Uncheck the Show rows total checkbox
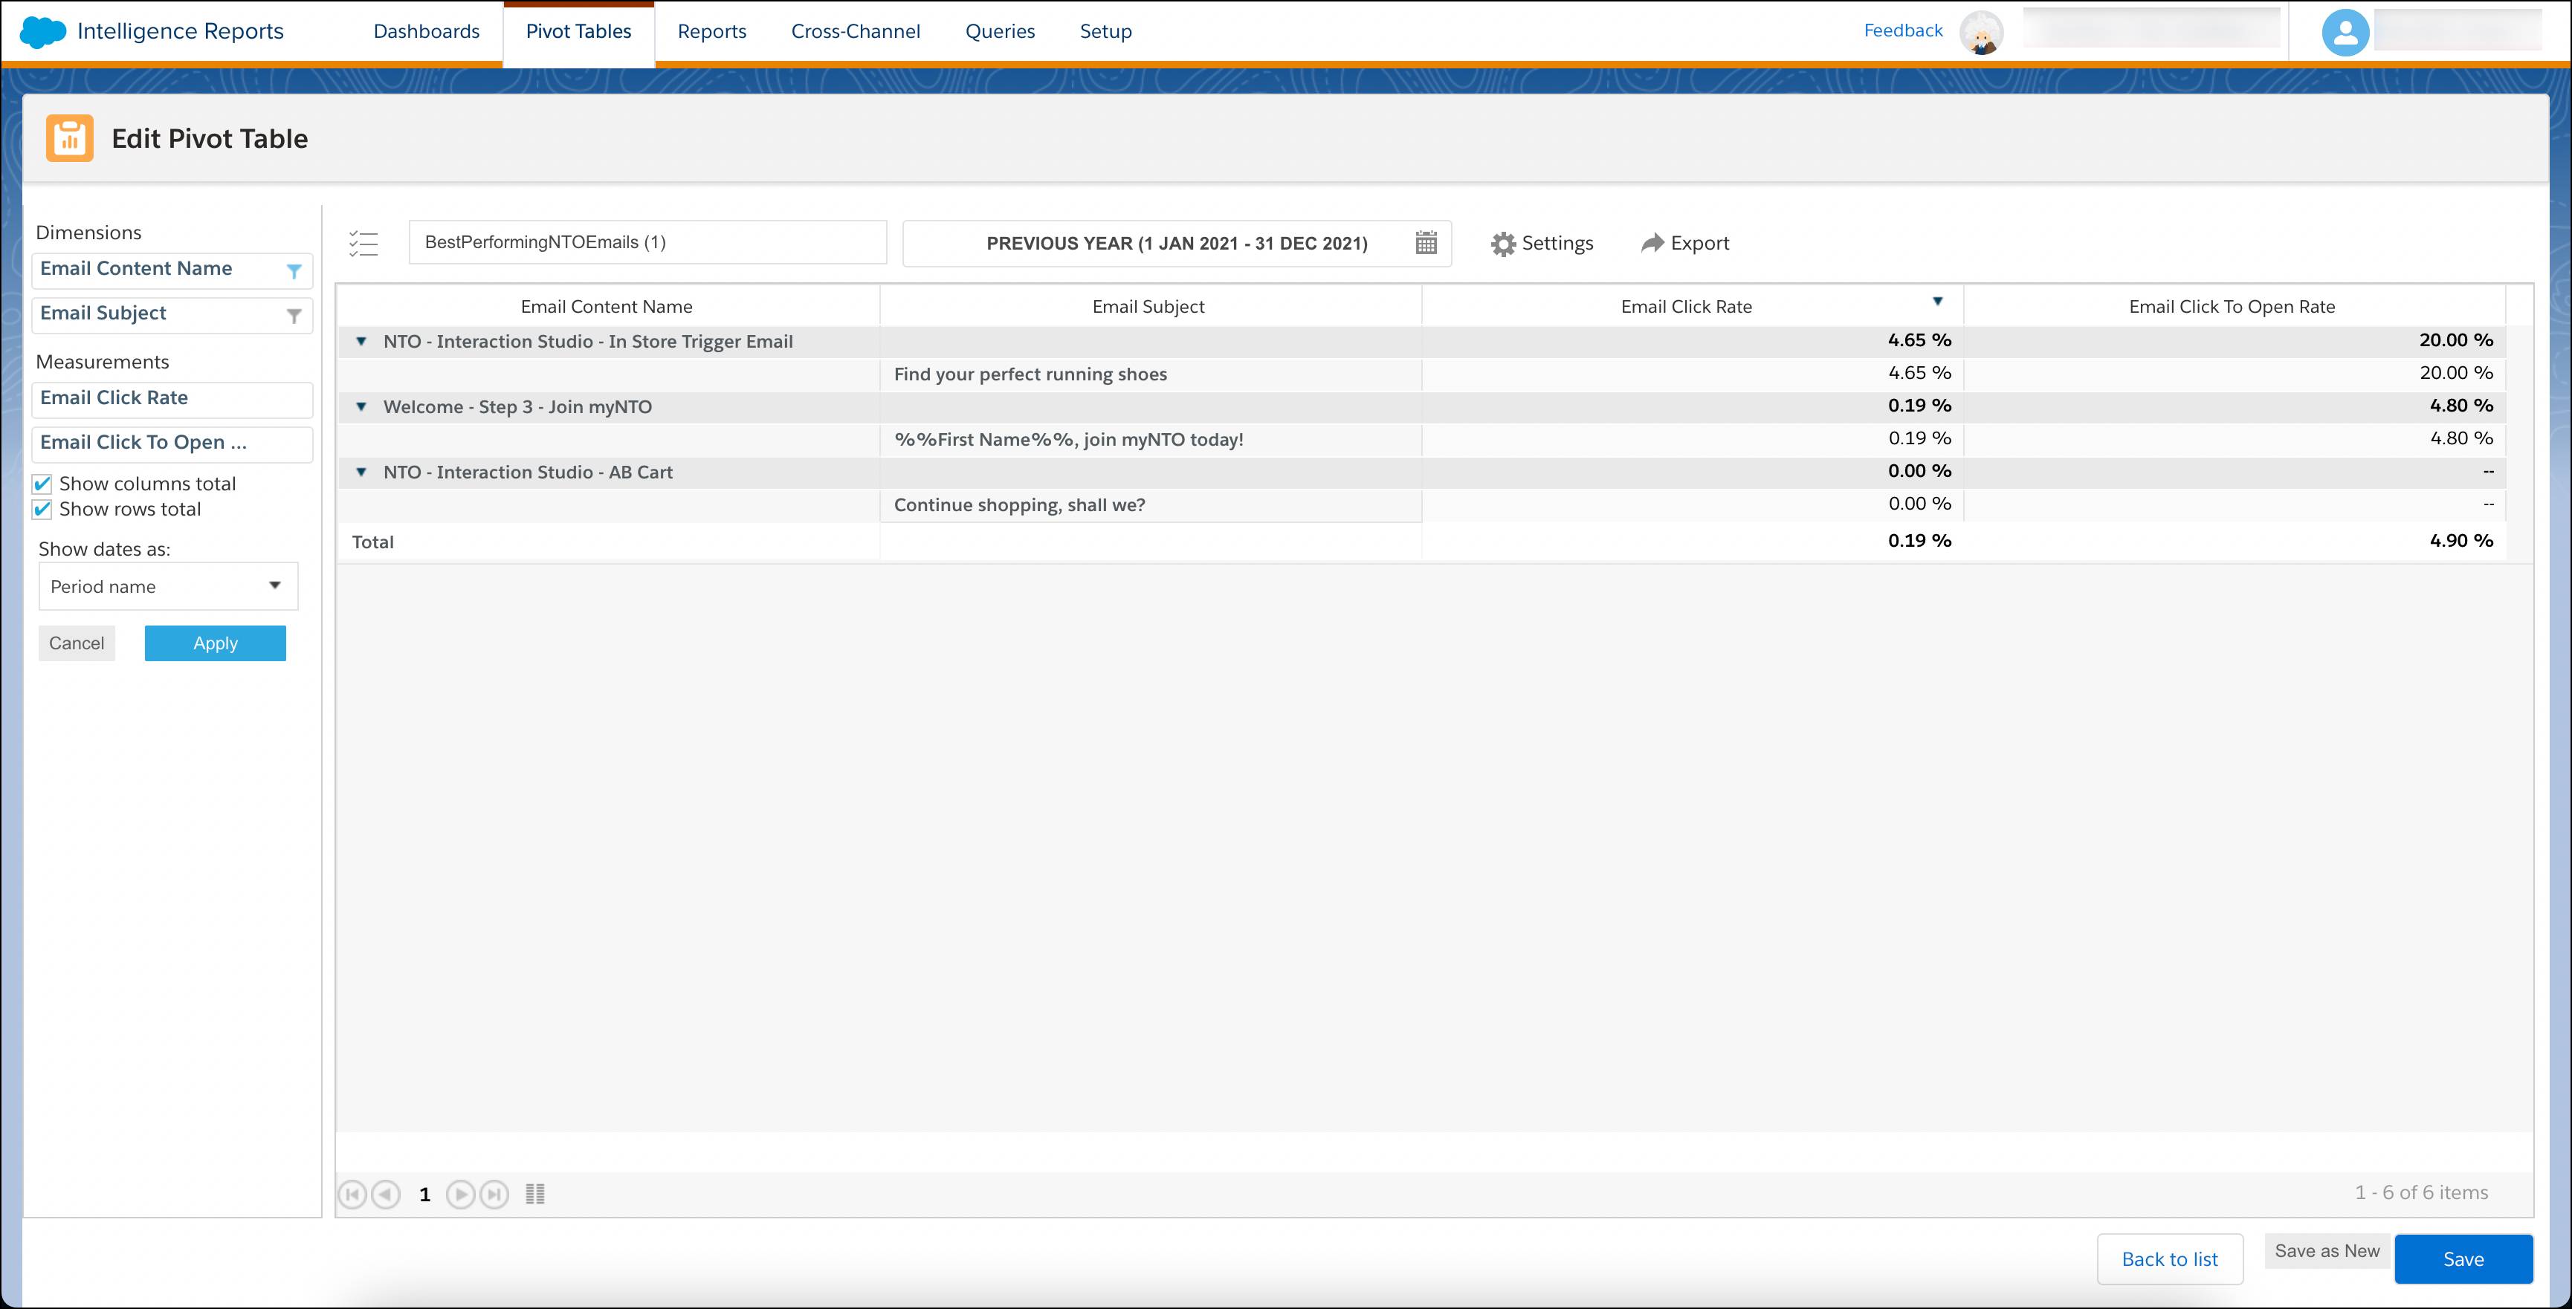2572x1309 pixels. pos(42,509)
